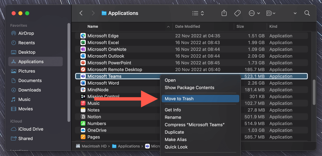
Task: Click the AirDrop sidebar icon
Action: tap(14, 33)
